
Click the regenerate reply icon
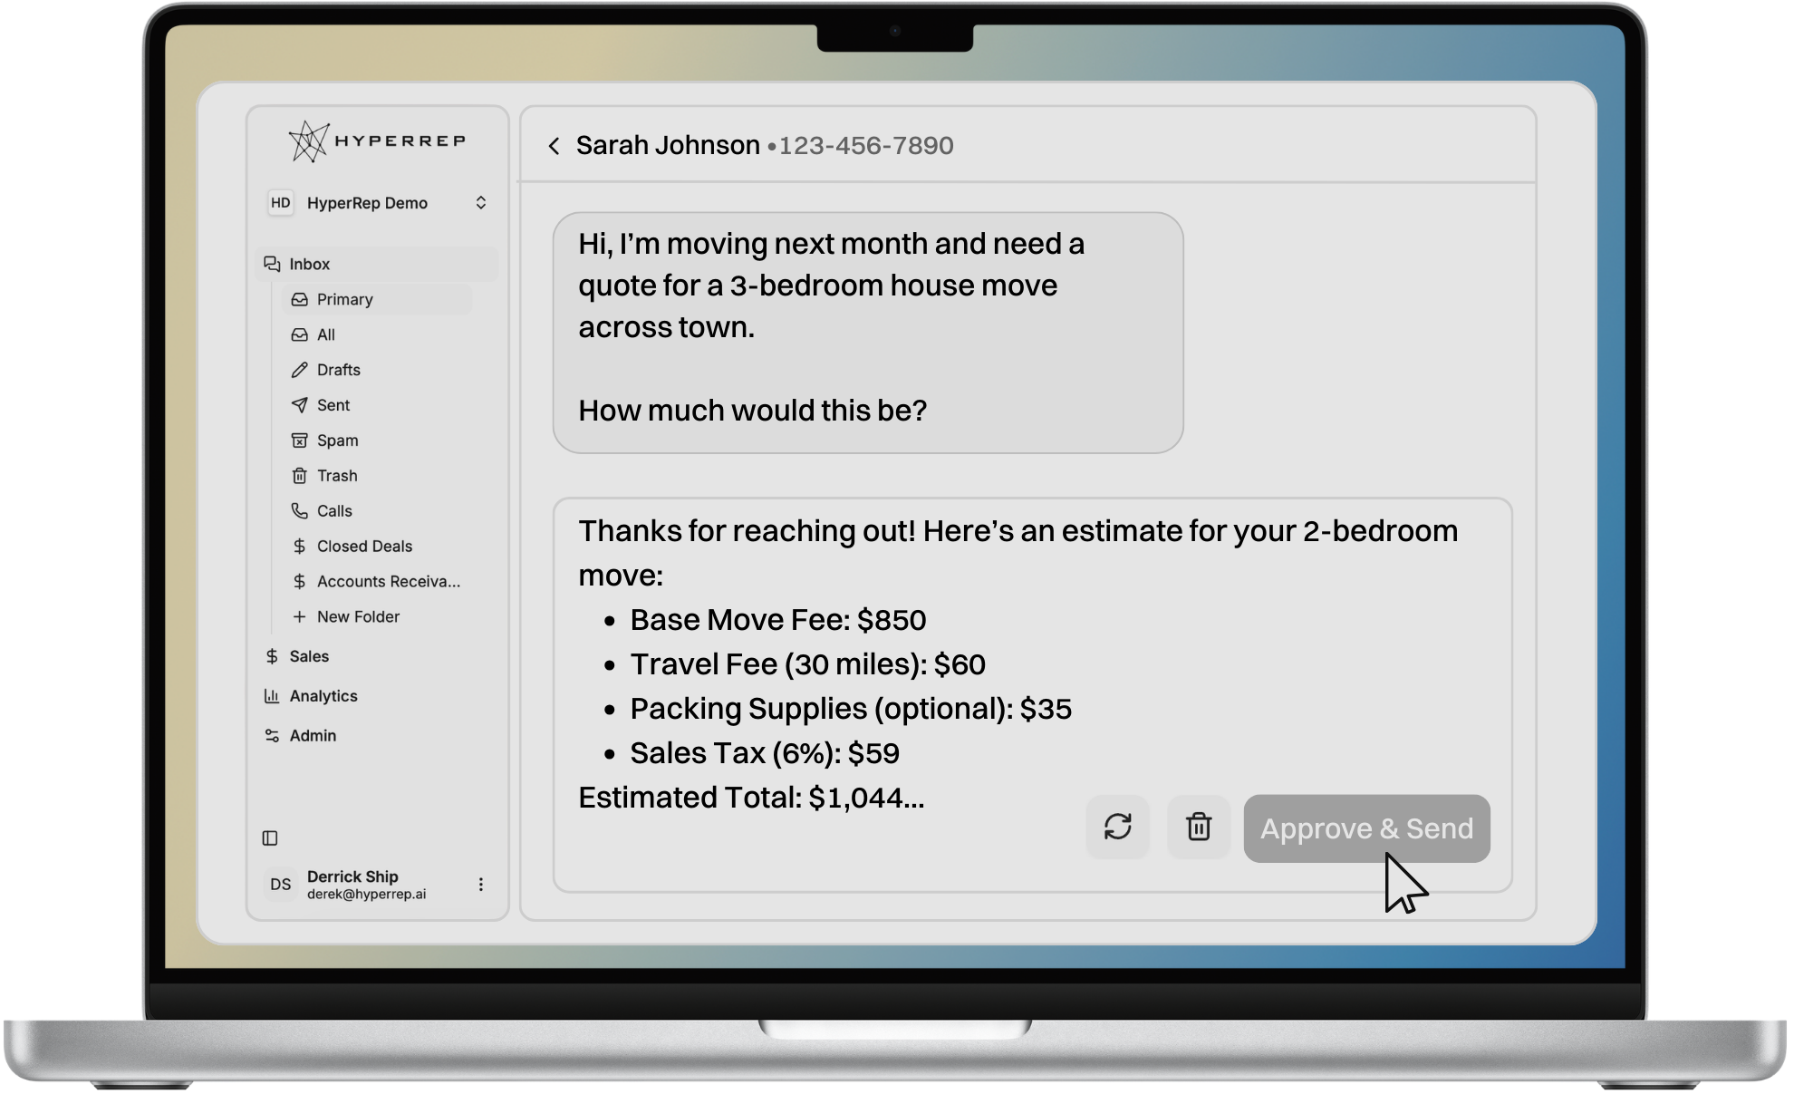(1117, 827)
